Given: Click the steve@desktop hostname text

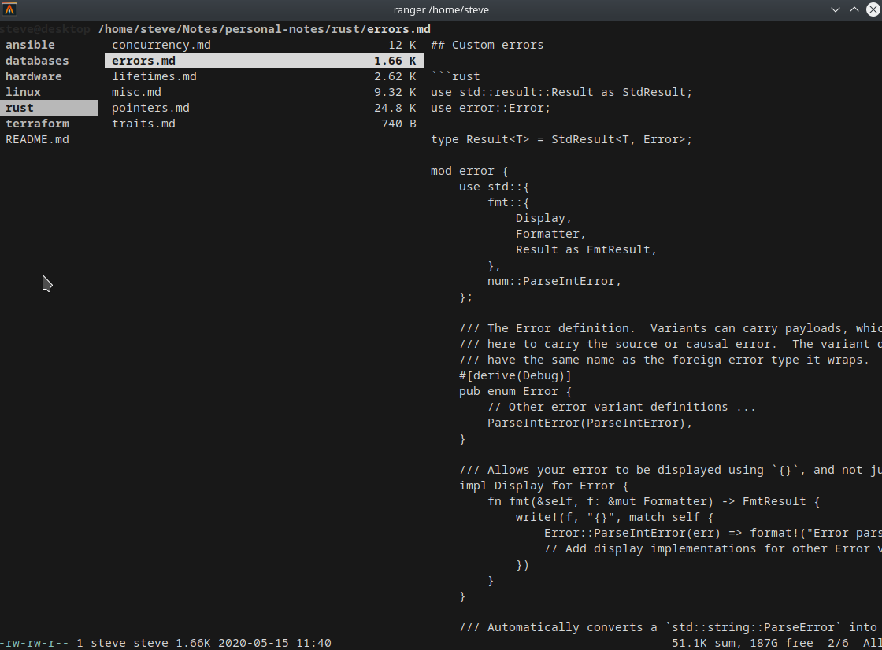Looking at the screenshot, I should (x=45, y=29).
